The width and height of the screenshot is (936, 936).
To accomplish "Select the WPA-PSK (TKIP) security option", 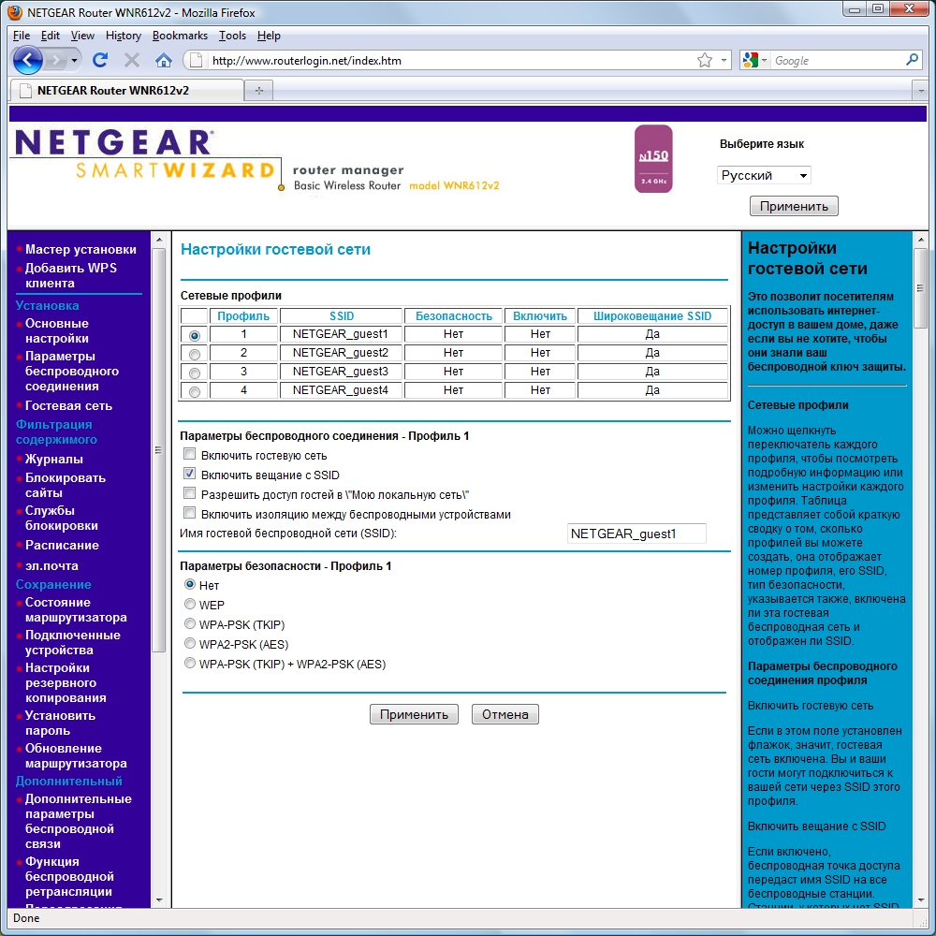I will coord(190,623).
